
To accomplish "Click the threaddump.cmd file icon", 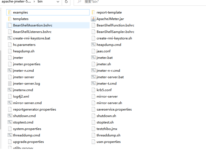I will click(10, 135).
